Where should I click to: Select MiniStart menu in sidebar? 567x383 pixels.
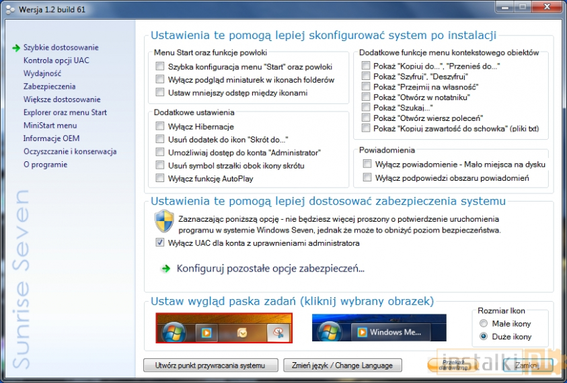(x=50, y=126)
